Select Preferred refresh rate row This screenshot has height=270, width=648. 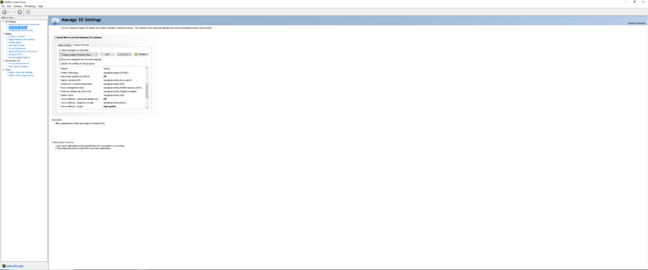click(102, 92)
